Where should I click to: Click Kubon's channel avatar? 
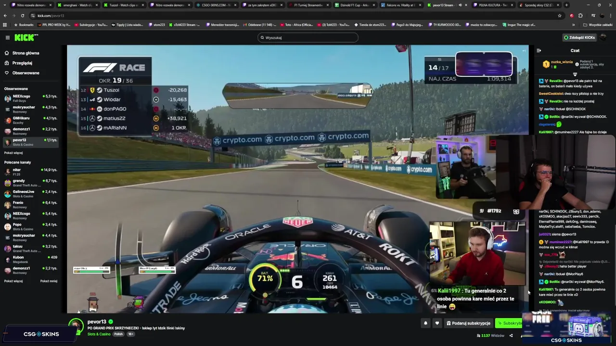(7, 260)
